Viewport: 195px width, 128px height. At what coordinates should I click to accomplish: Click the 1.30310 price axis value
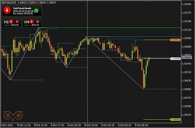coord(187,115)
